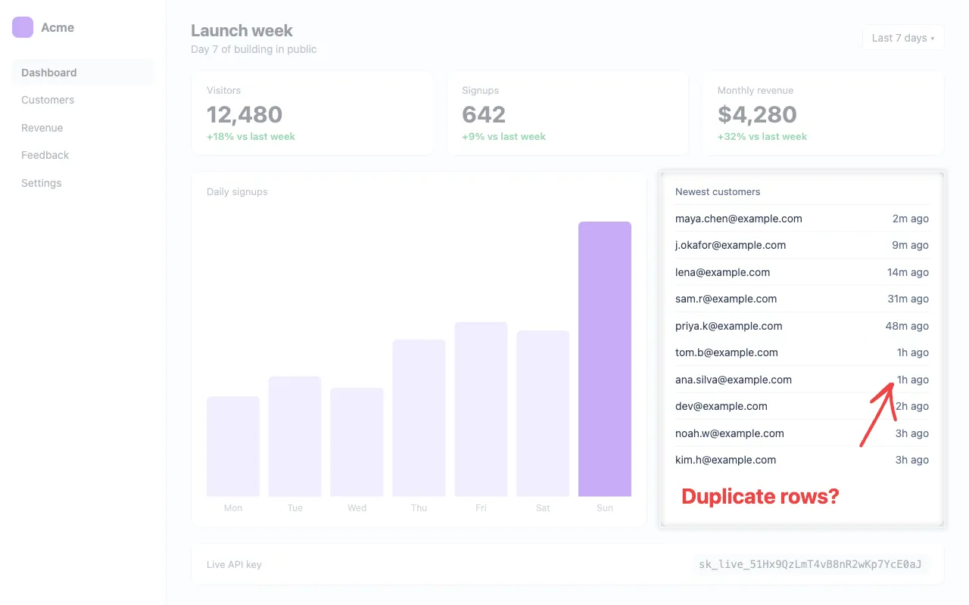Select the Sat bar in the chart

[543, 414]
